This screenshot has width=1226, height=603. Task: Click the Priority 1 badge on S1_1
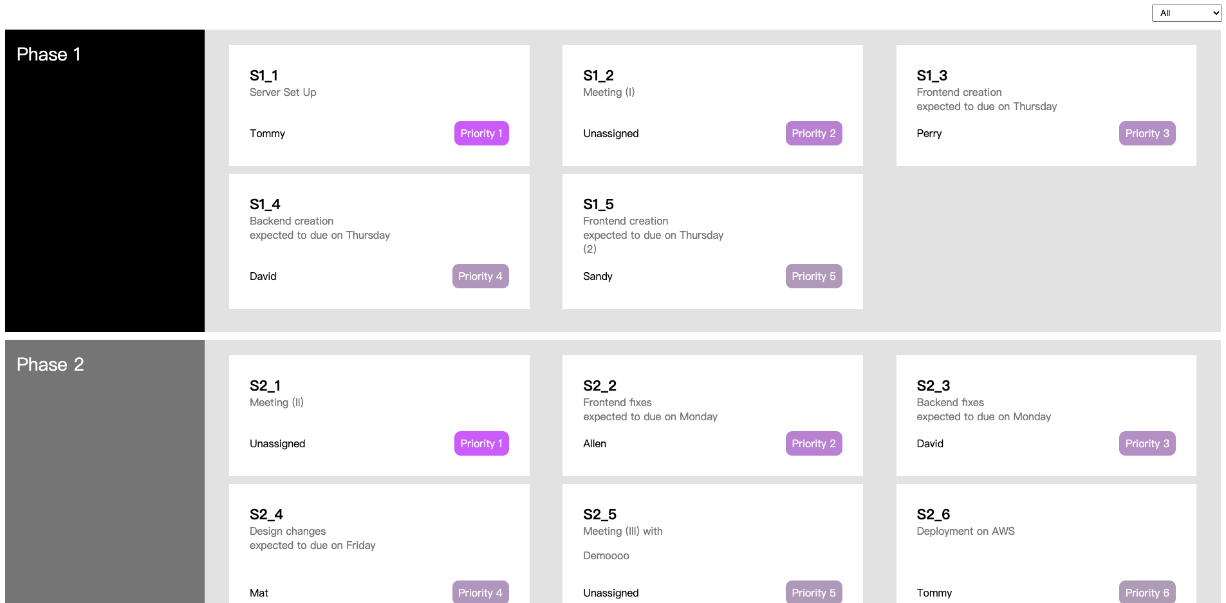click(481, 133)
